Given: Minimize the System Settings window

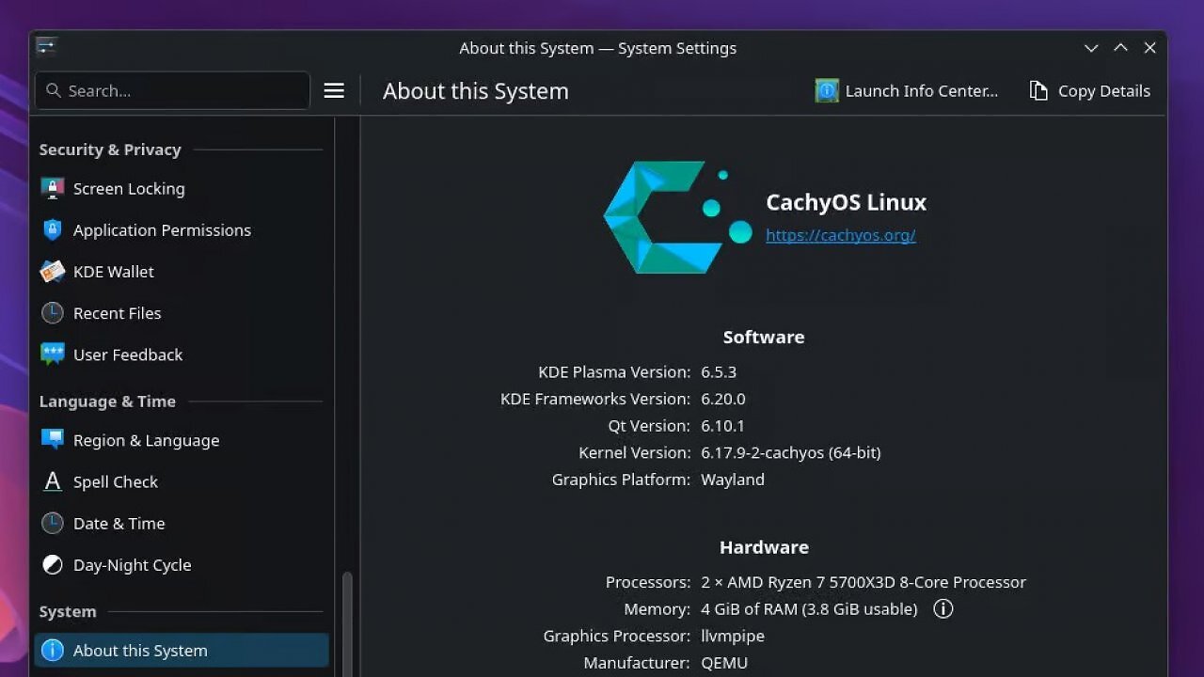Looking at the screenshot, I should pyautogui.click(x=1091, y=48).
